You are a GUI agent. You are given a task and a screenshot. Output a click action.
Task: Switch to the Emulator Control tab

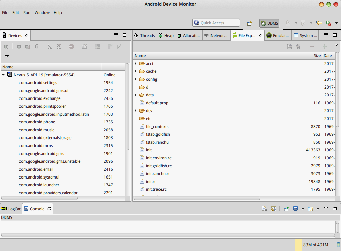tap(278, 36)
